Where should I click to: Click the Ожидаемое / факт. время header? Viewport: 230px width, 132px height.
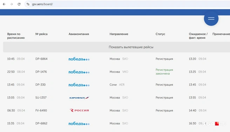[x=198, y=36]
